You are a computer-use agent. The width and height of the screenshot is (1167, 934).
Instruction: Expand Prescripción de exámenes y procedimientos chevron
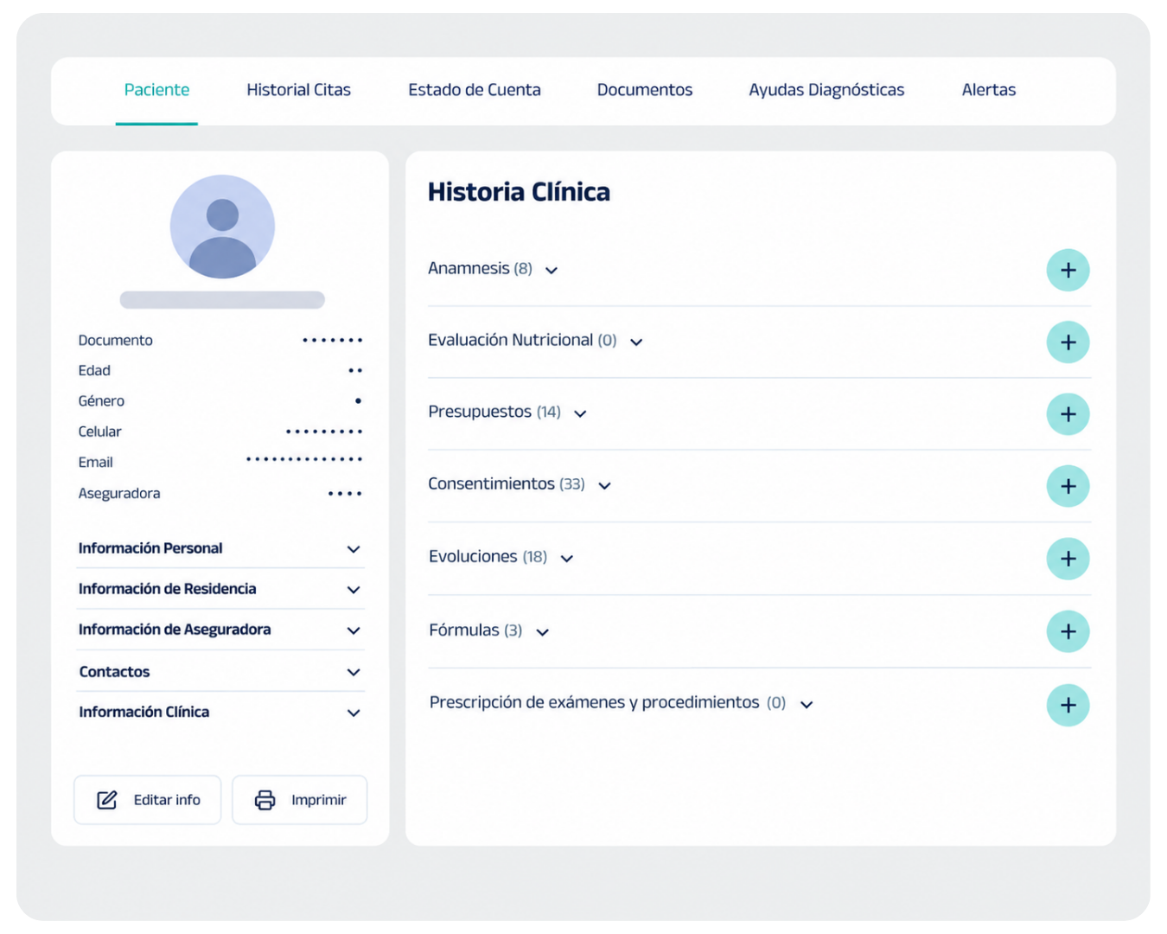(x=807, y=705)
